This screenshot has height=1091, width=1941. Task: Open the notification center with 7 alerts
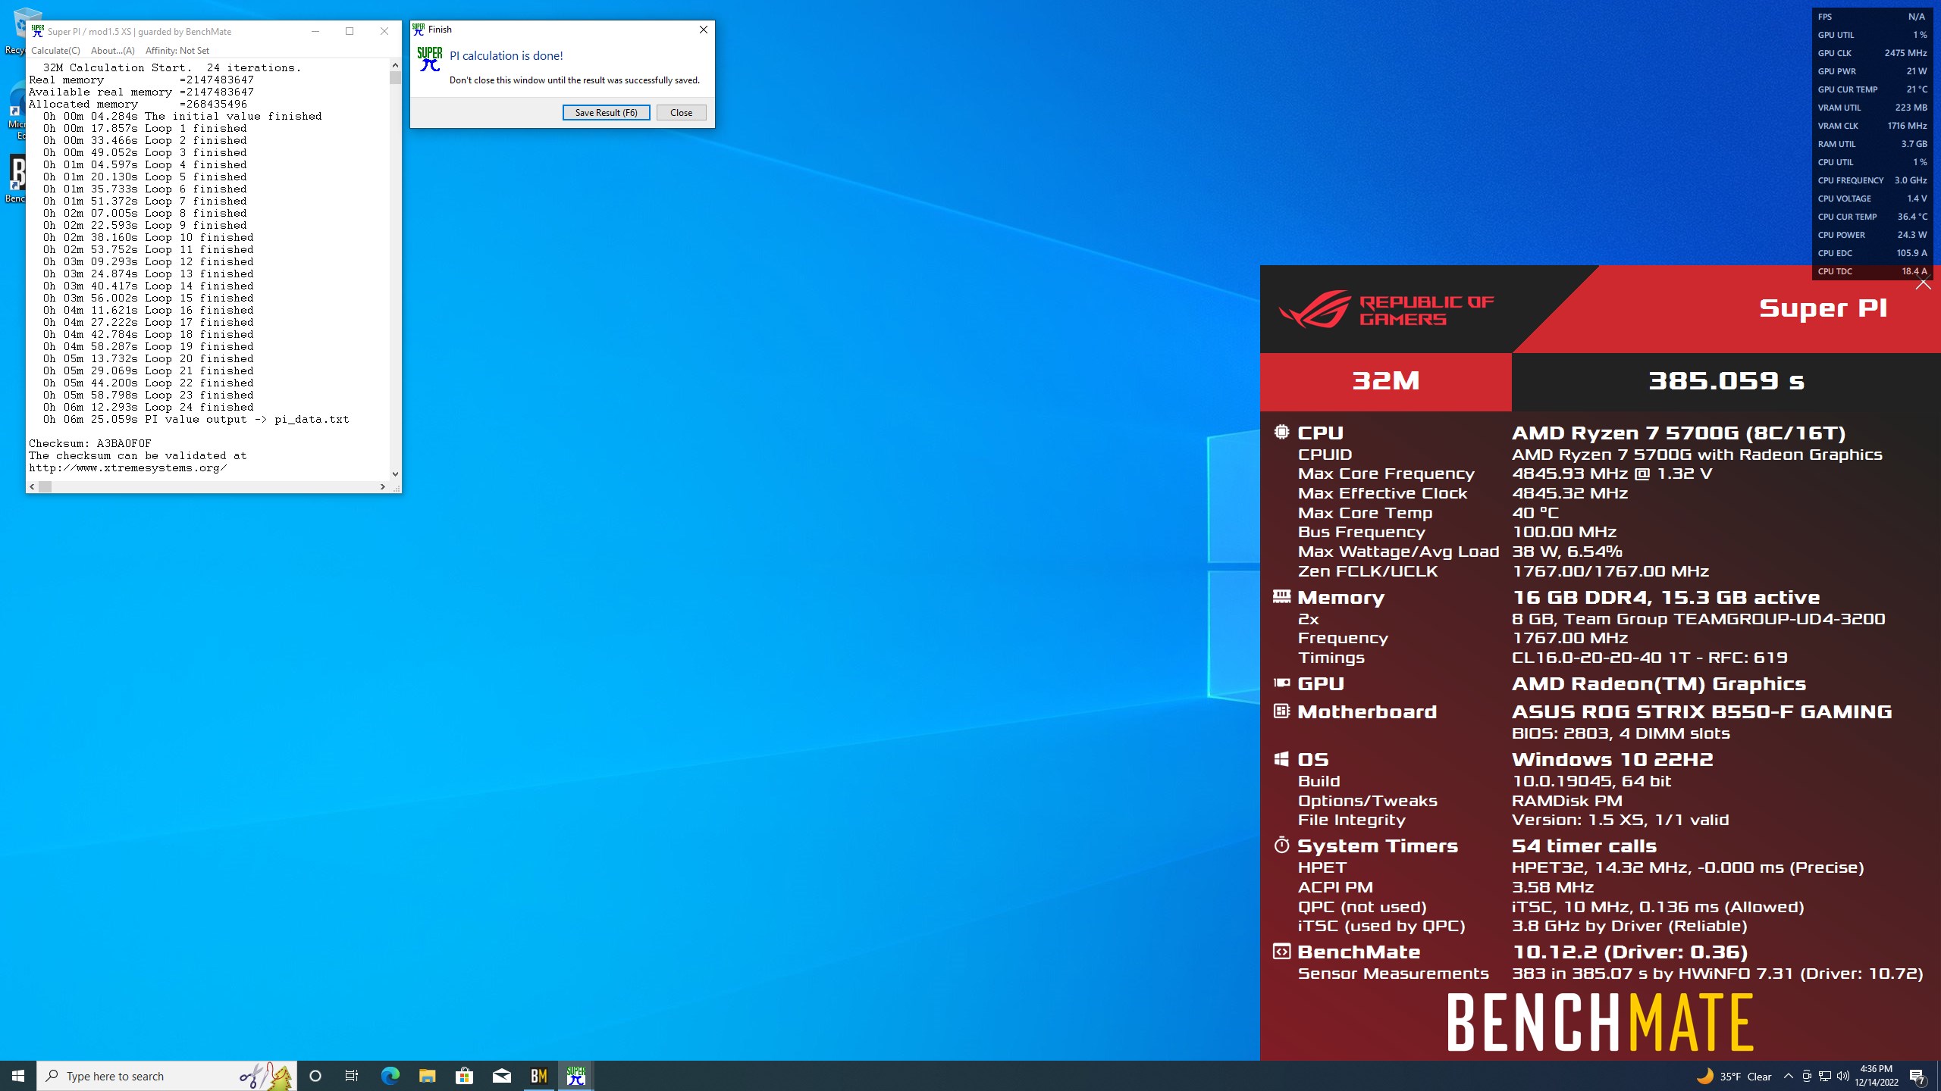tap(1917, 1076)
